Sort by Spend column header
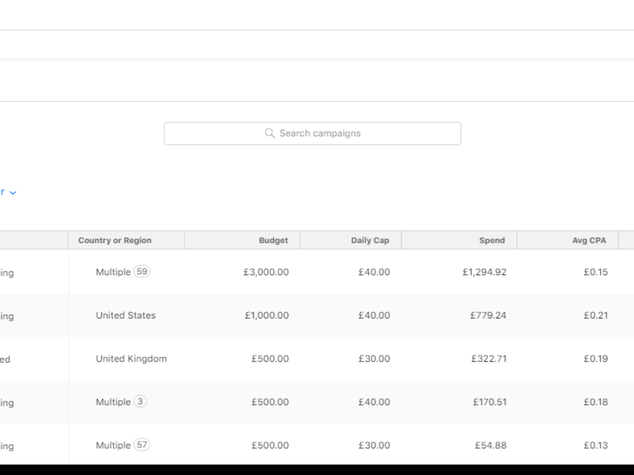The image size is (634, 475). tap(492, 240)
